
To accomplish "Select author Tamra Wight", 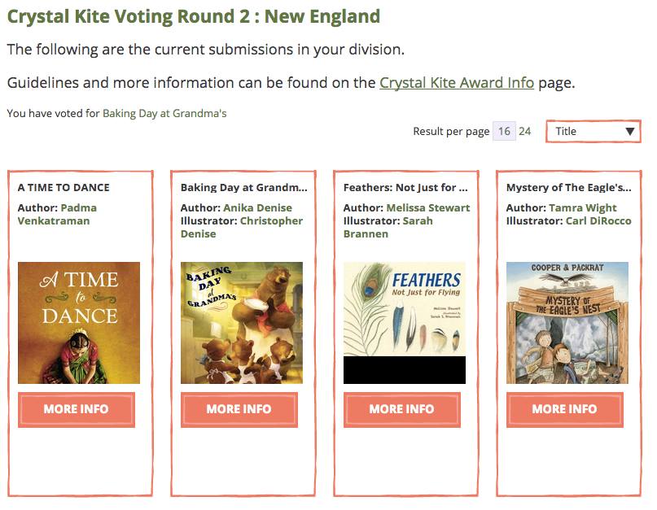I will click(583, 208).
